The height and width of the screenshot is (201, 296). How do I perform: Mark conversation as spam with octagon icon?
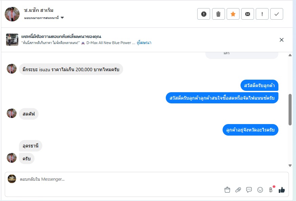(204, 14)
